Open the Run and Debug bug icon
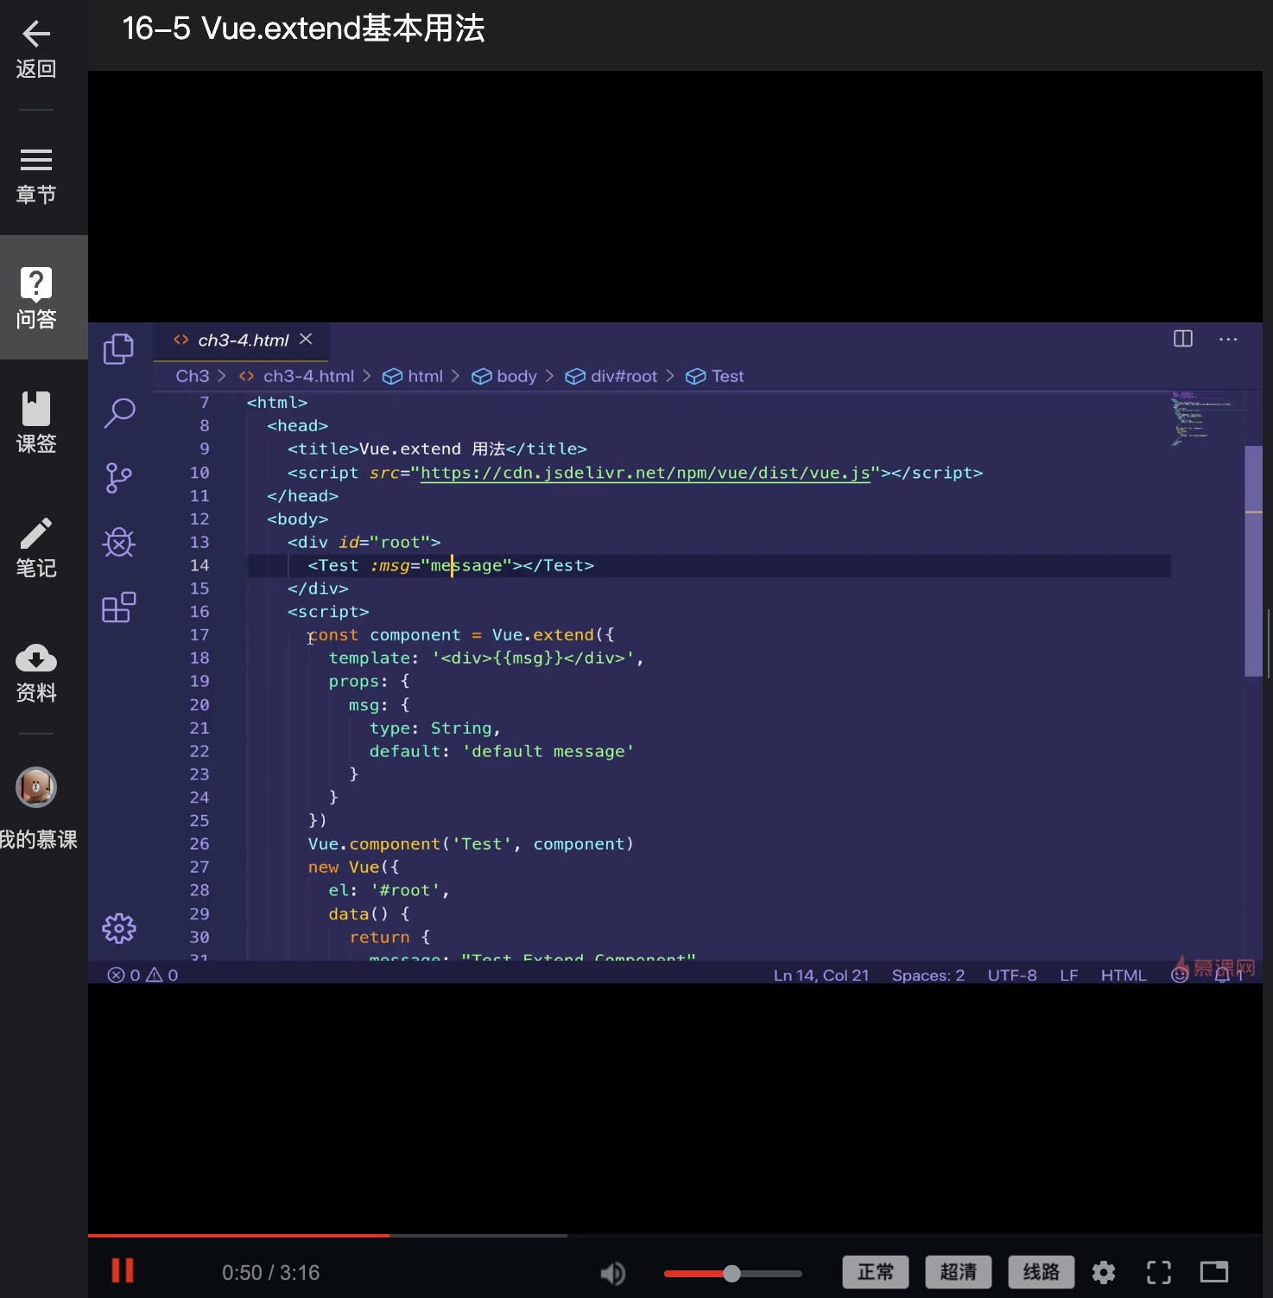This screenshot has height=1298, width=1273. coord(119,543)
